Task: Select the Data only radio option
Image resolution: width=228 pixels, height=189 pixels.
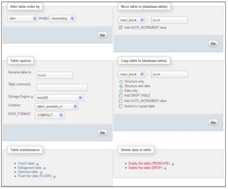Action: click(x=121, y=91)
